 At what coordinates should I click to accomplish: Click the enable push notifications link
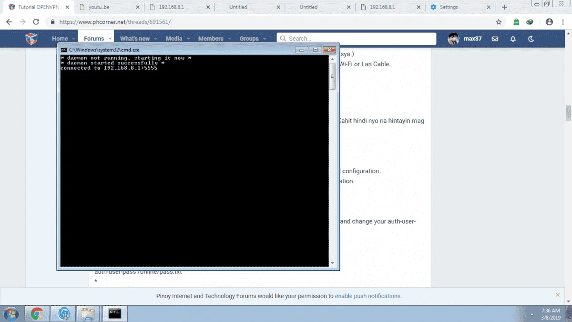[x=368, y=296]
